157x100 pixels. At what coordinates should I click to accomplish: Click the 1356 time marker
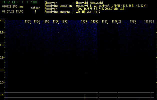coord(56,21)
